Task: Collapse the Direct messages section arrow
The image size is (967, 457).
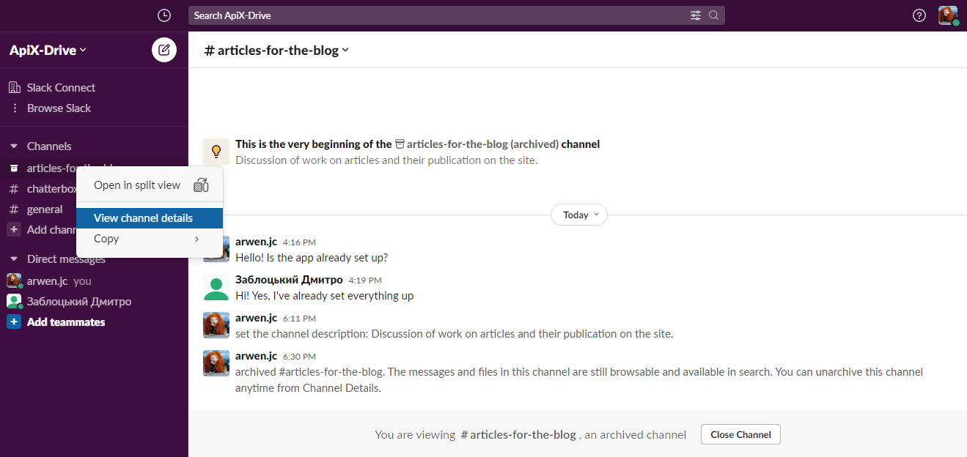Action: pos(13,259)
